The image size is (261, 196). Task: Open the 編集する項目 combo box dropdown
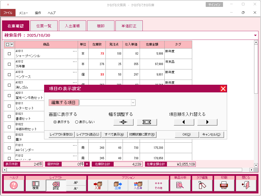(133, 103)
